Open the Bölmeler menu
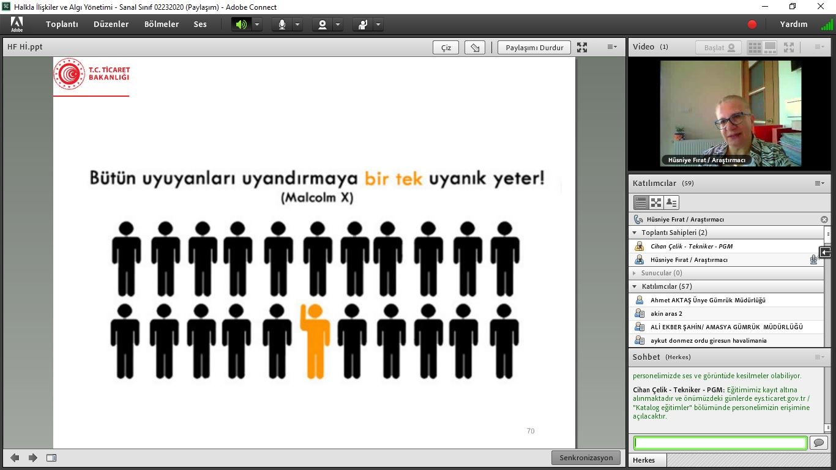This screenshot has width=836, height=470. tap(162, 24)
